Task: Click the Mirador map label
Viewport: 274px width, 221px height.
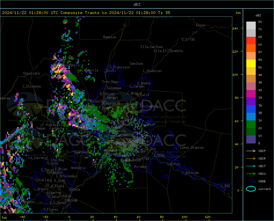Action: [x=141, y=167]
